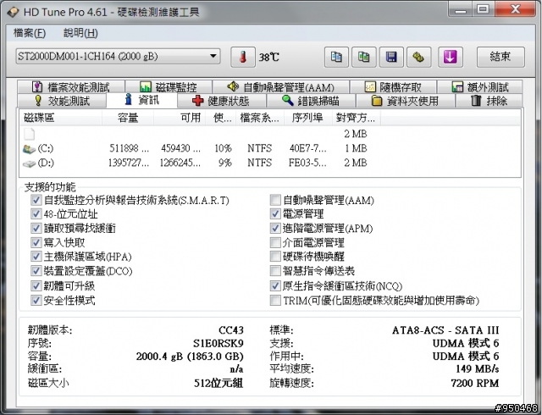Image resolution: width=542 pixels, height=415 pixels.
Task: Toggle the TRIM checkbox
Action: click(x=275, y=300)
